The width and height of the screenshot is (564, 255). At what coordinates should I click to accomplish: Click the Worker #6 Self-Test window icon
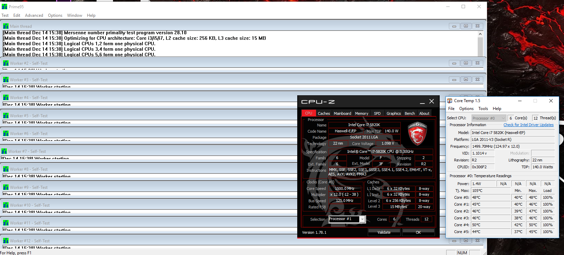pos(6,133)
